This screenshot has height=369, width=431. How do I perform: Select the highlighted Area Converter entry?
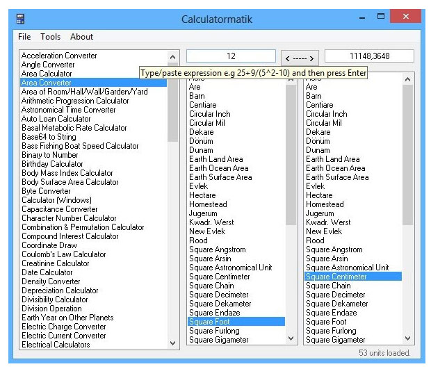93,83
